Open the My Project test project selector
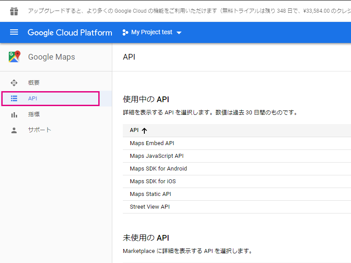 (151, 32)
